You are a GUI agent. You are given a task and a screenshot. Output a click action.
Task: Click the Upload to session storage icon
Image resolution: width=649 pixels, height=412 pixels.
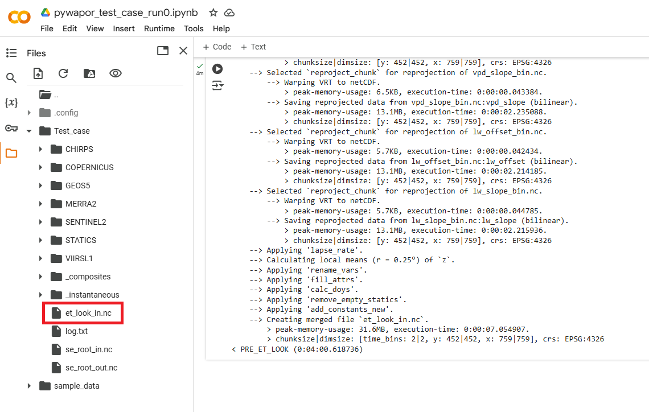click(x=38, y=73)
